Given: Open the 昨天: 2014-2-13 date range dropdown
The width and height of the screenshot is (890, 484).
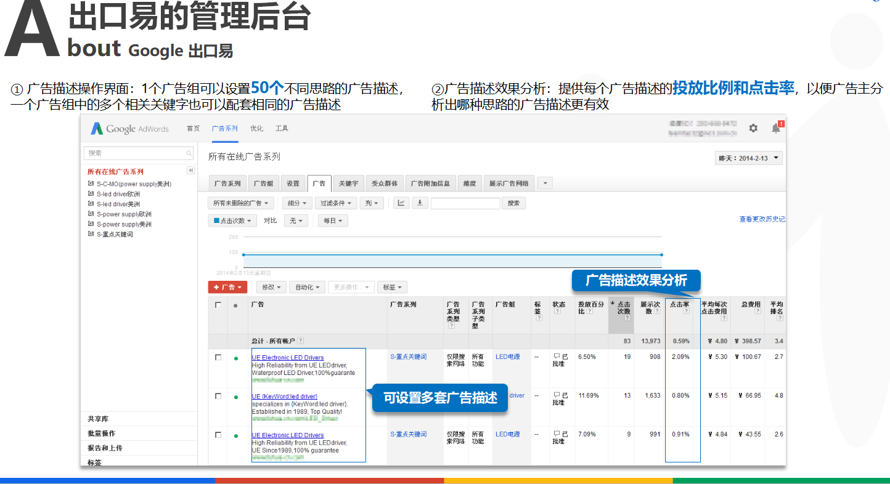Looking at the screenshot, I should pos(748,158).
